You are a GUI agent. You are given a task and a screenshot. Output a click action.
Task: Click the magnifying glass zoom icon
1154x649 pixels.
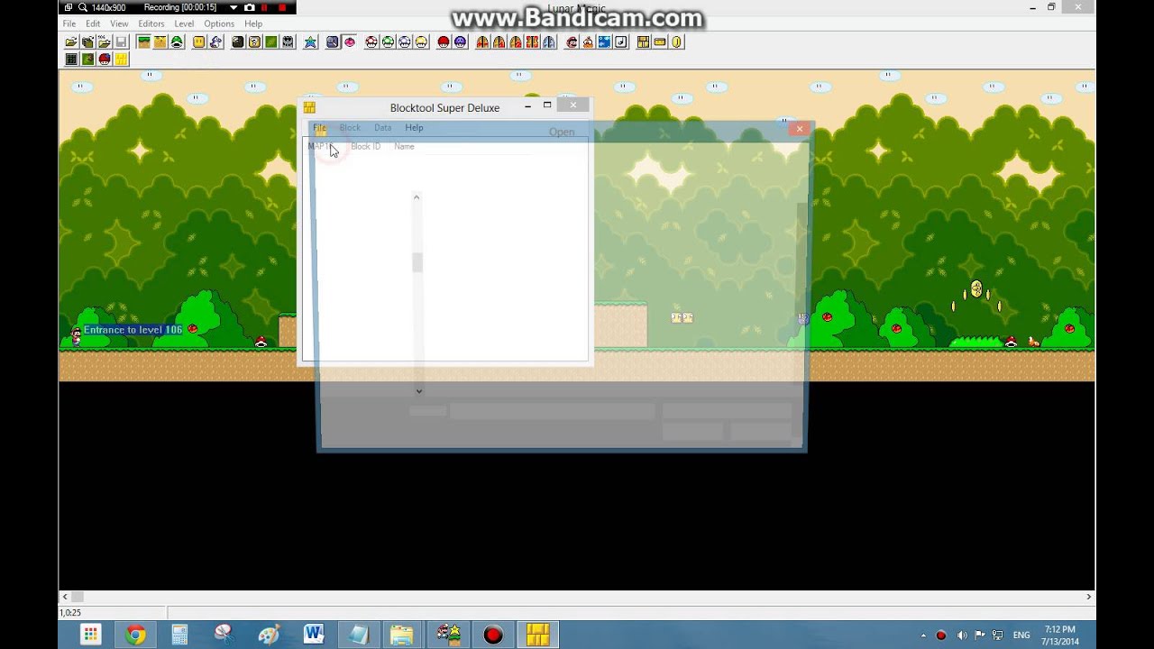point(333,41)
